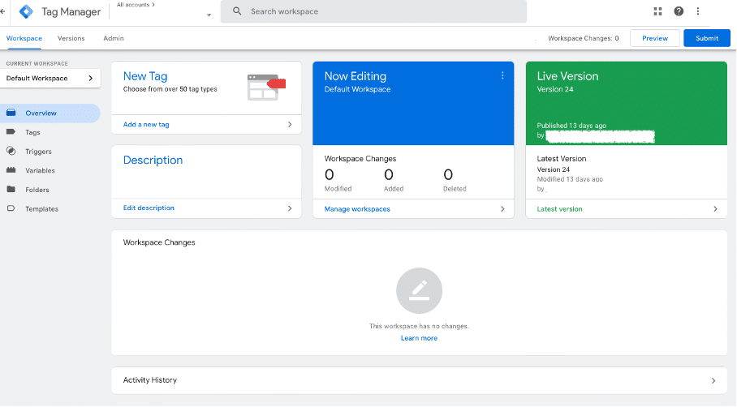Open the Now Editing card three-dot menu
Viewport: 737px width, 407px height.
point(502,75)
